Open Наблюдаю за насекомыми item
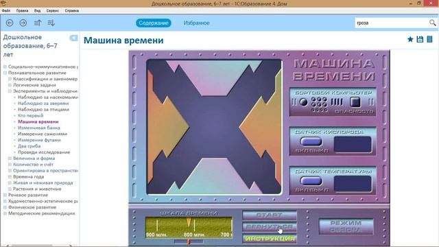The height and width of the screenshot is (247, 439). (48, 97)
